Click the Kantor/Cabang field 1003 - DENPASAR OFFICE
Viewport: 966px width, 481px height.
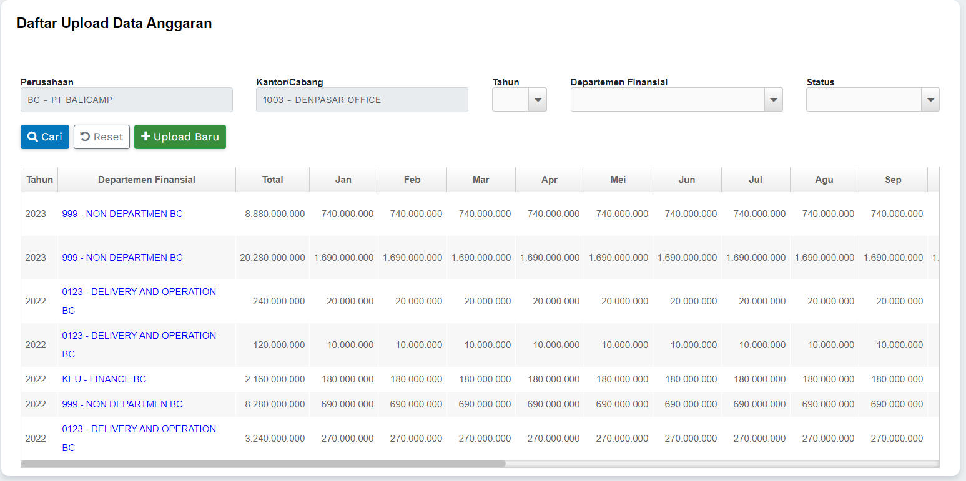tap(362, 100)
